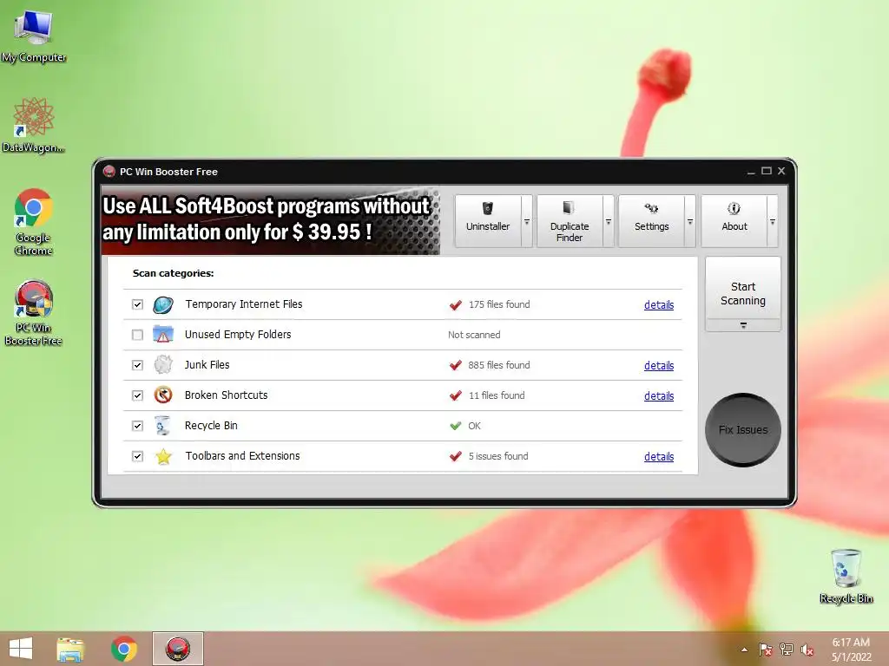View details for Broken Shortcuts
889x666 pixels.
pos(659,395)
